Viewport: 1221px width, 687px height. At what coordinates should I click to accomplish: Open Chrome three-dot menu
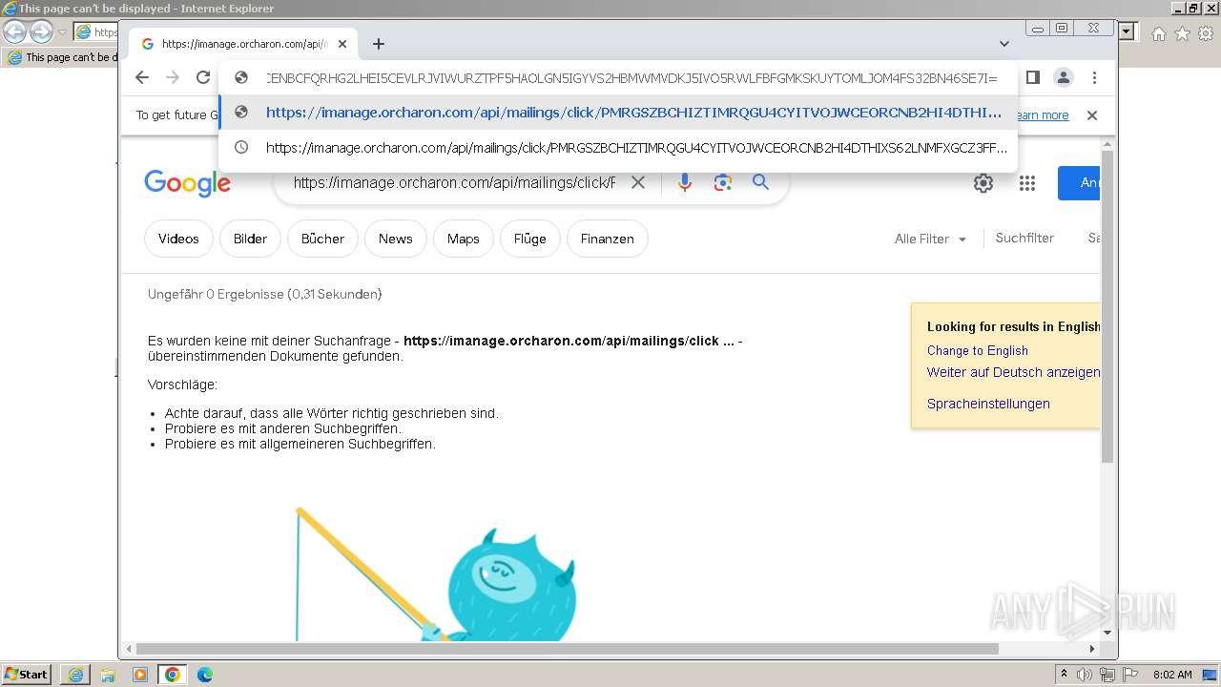click(1094, 77)
